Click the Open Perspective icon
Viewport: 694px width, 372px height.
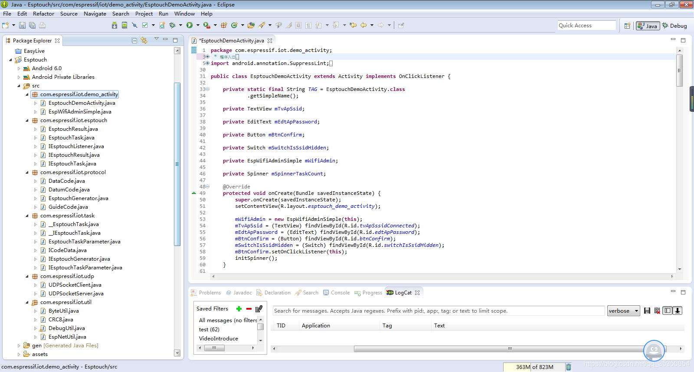click(627, 26)
